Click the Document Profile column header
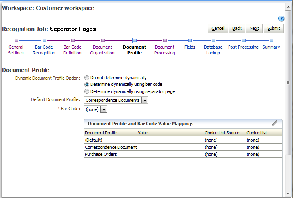The height and width of the screenshot is (198, 293). (x=111, y=133)
